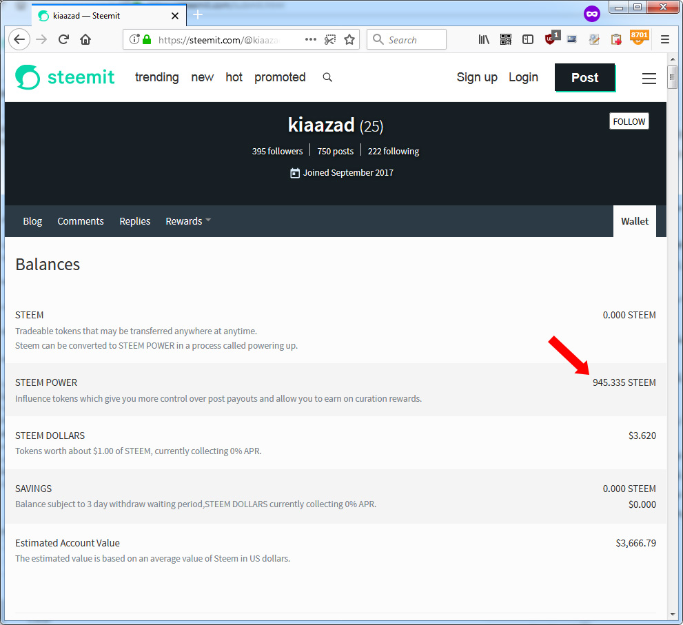Viewport: 683px width, 625px height.
Task: Click the $3,666.79 estimated account value
Action: 635,543
